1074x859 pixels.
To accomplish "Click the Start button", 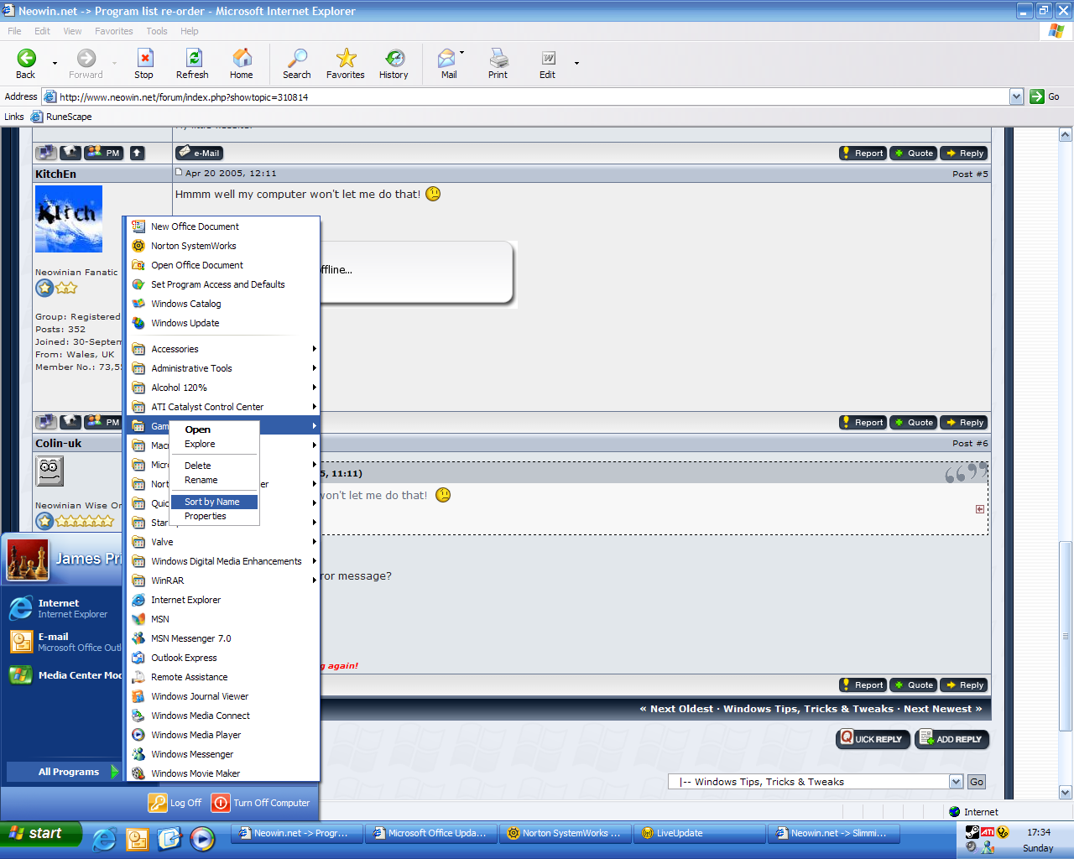I will 41,833.
